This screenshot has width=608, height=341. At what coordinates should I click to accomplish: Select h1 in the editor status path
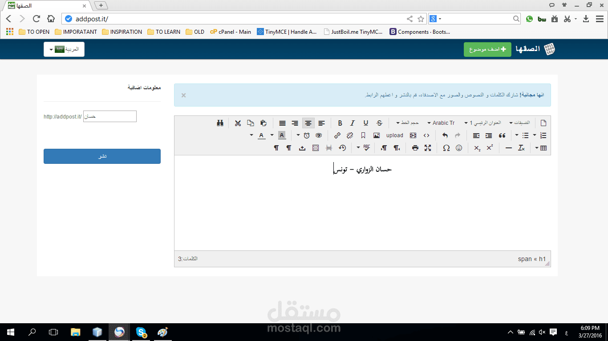(x=542, y=259)
